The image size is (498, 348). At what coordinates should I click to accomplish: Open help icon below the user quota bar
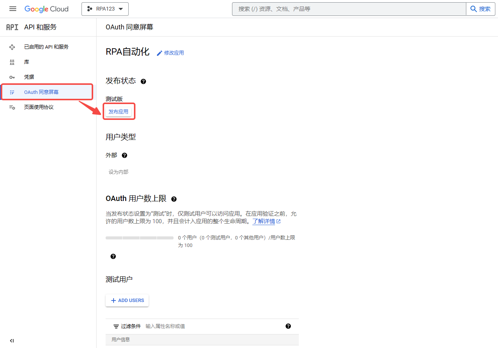click(113, 256)
